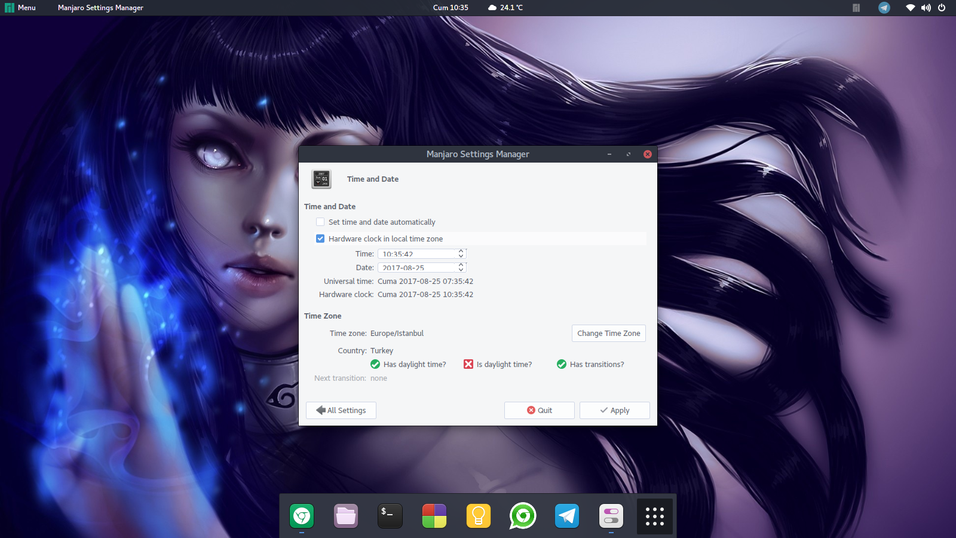Click the power button in top panel
This screenshot has width=956, height=538.
(942, 8)
